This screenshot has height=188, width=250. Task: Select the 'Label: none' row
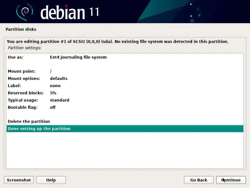pos(125,86)
